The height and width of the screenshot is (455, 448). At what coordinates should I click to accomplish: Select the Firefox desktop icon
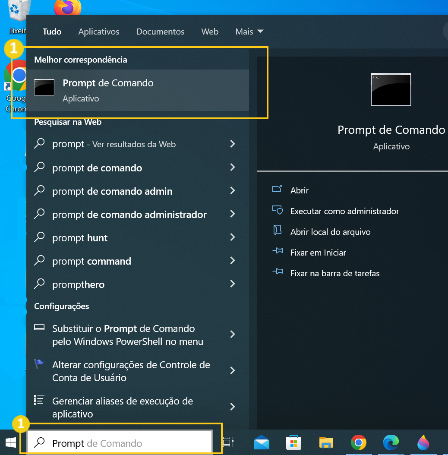click(x=68, y=7)
